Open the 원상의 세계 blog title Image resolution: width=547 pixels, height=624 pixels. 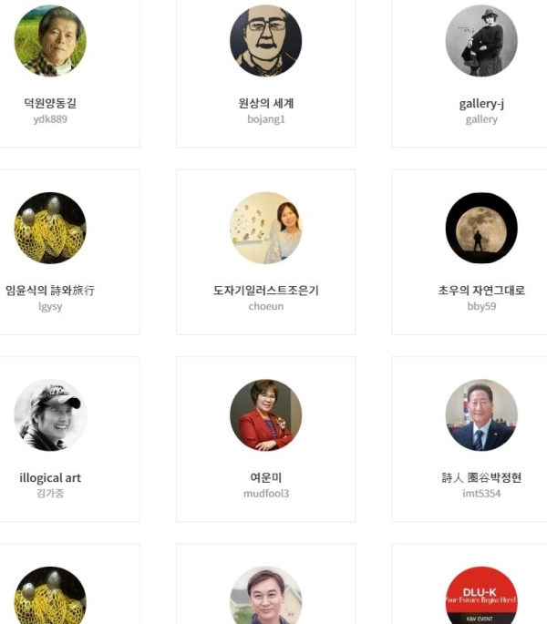tap(265, 104)
